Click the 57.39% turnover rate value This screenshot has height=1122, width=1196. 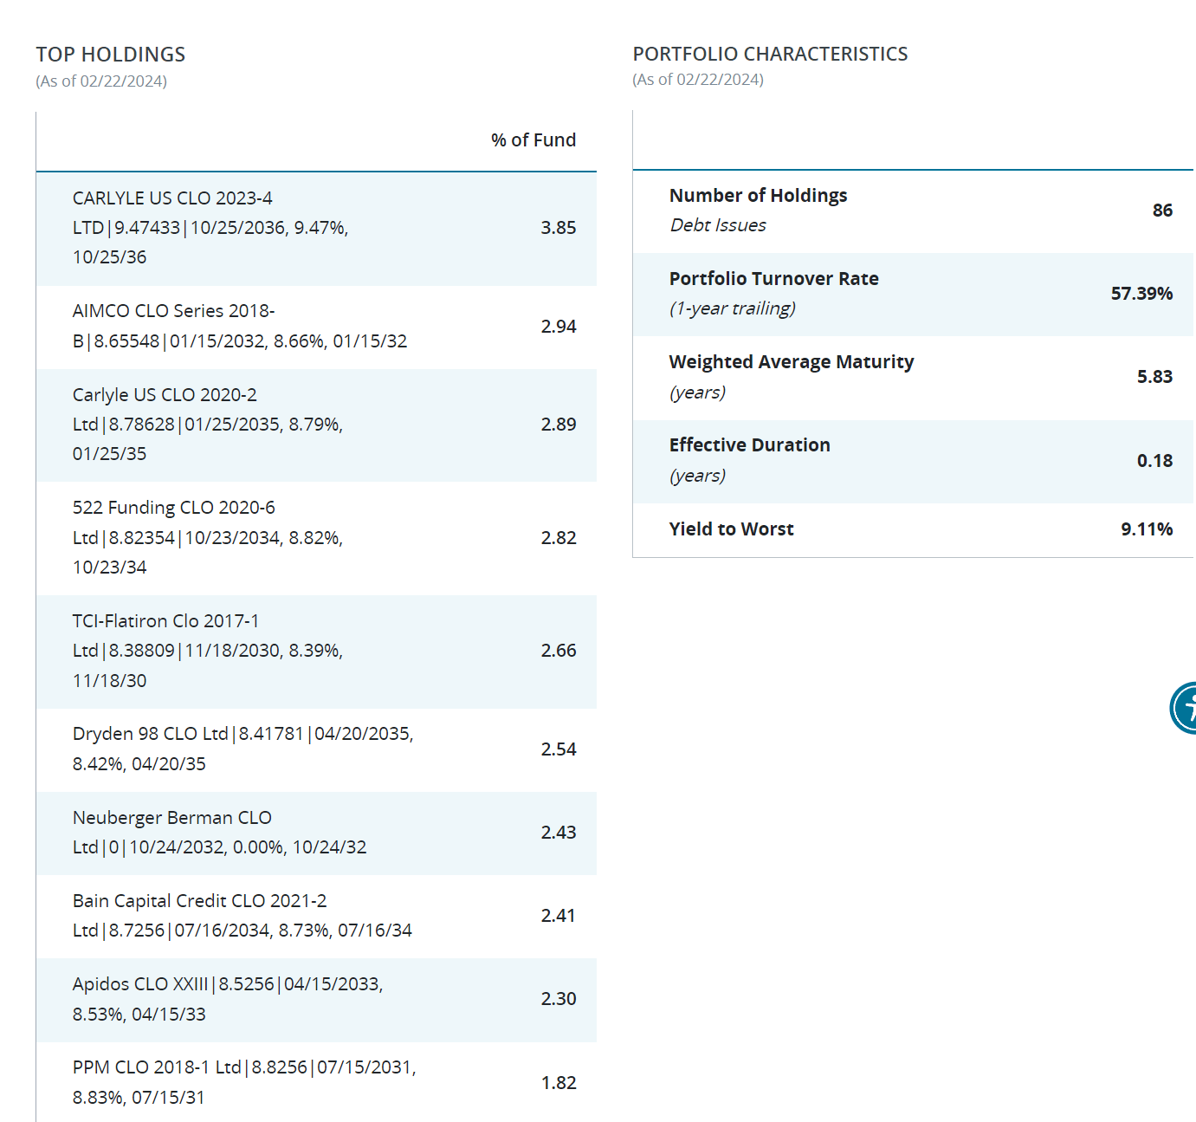pos(1141,294)
